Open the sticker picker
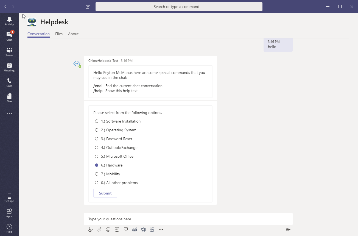The width and height of the screenshot is (358, 236). (x=126, y=229)
